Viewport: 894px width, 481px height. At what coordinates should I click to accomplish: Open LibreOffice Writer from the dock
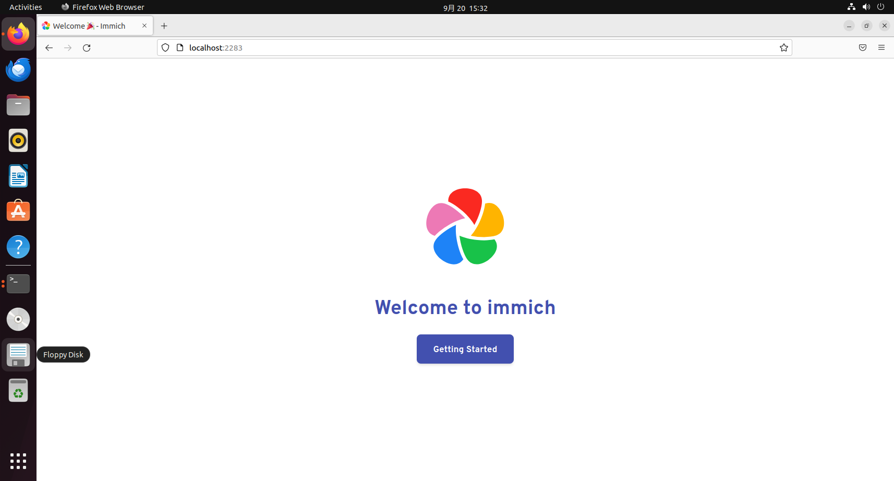coord(18,176)
